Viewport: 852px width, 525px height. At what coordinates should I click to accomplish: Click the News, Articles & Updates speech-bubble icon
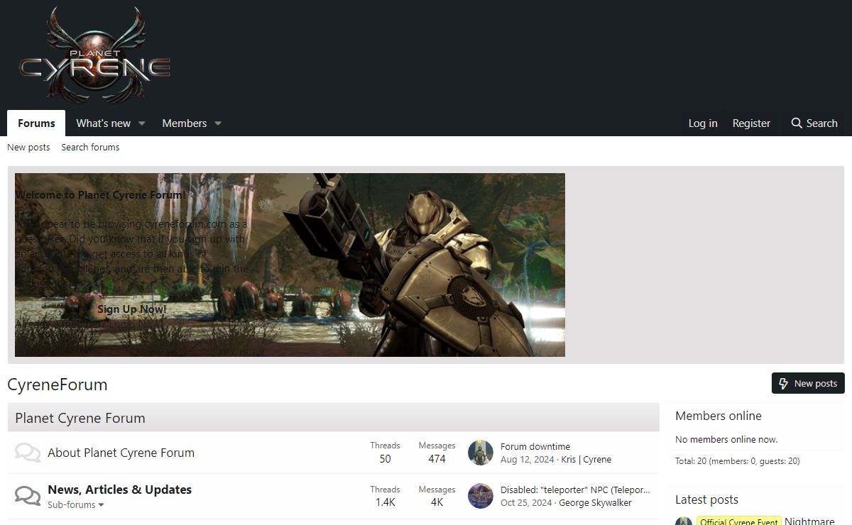click(28, 496)
